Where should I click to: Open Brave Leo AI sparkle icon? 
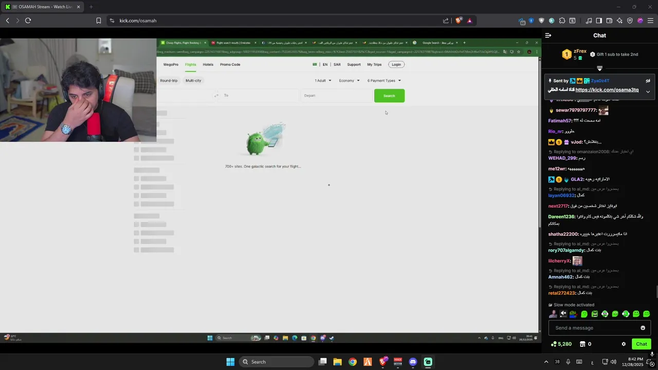point(619,21)
